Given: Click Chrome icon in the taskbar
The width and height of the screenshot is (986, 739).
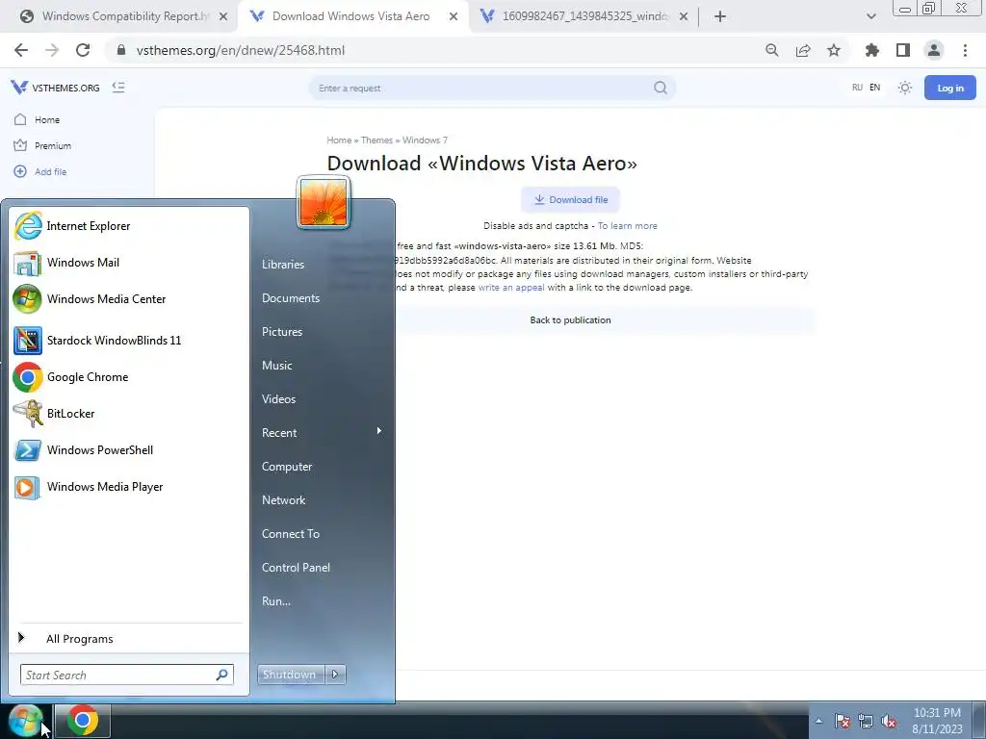Looking at the screenshot, I should (83, 720).
